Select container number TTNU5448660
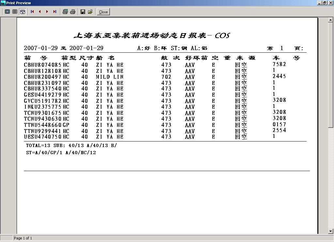Screen dimensions: 334x242 (43, 125)
